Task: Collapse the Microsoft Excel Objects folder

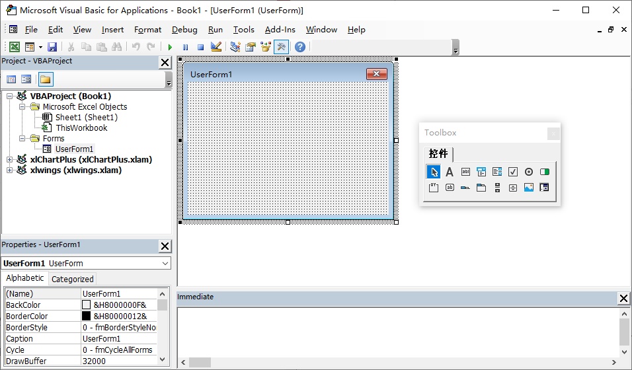Action: click(x=22, y=107)
